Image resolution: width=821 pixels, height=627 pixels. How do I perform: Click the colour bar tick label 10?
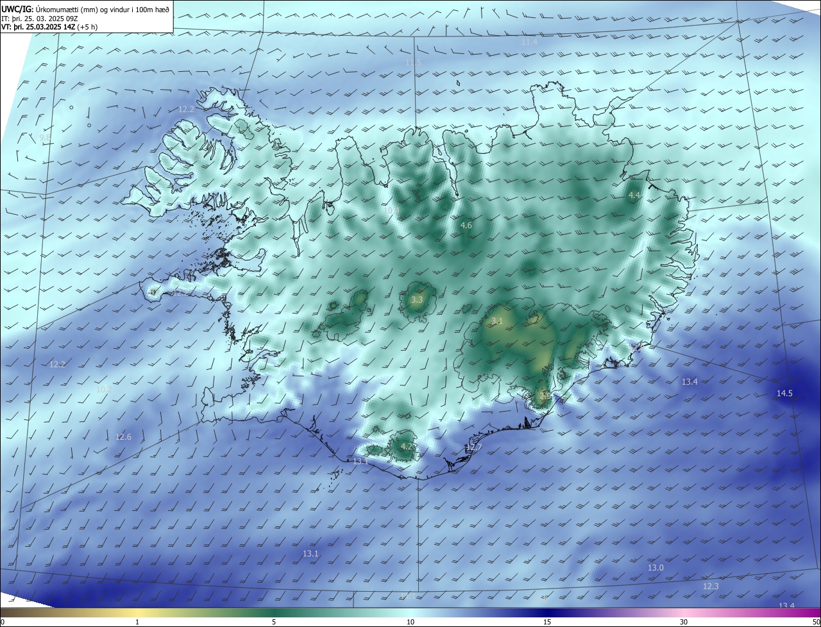[410, 622]
